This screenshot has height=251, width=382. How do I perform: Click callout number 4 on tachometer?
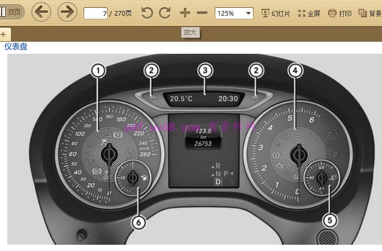pos(295,70)
